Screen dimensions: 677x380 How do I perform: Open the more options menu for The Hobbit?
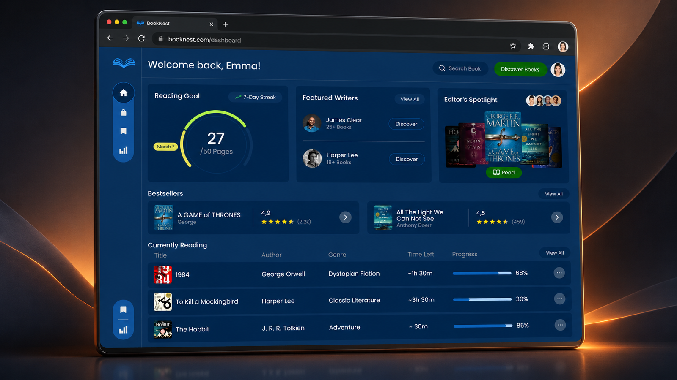(x=560, y=325)
